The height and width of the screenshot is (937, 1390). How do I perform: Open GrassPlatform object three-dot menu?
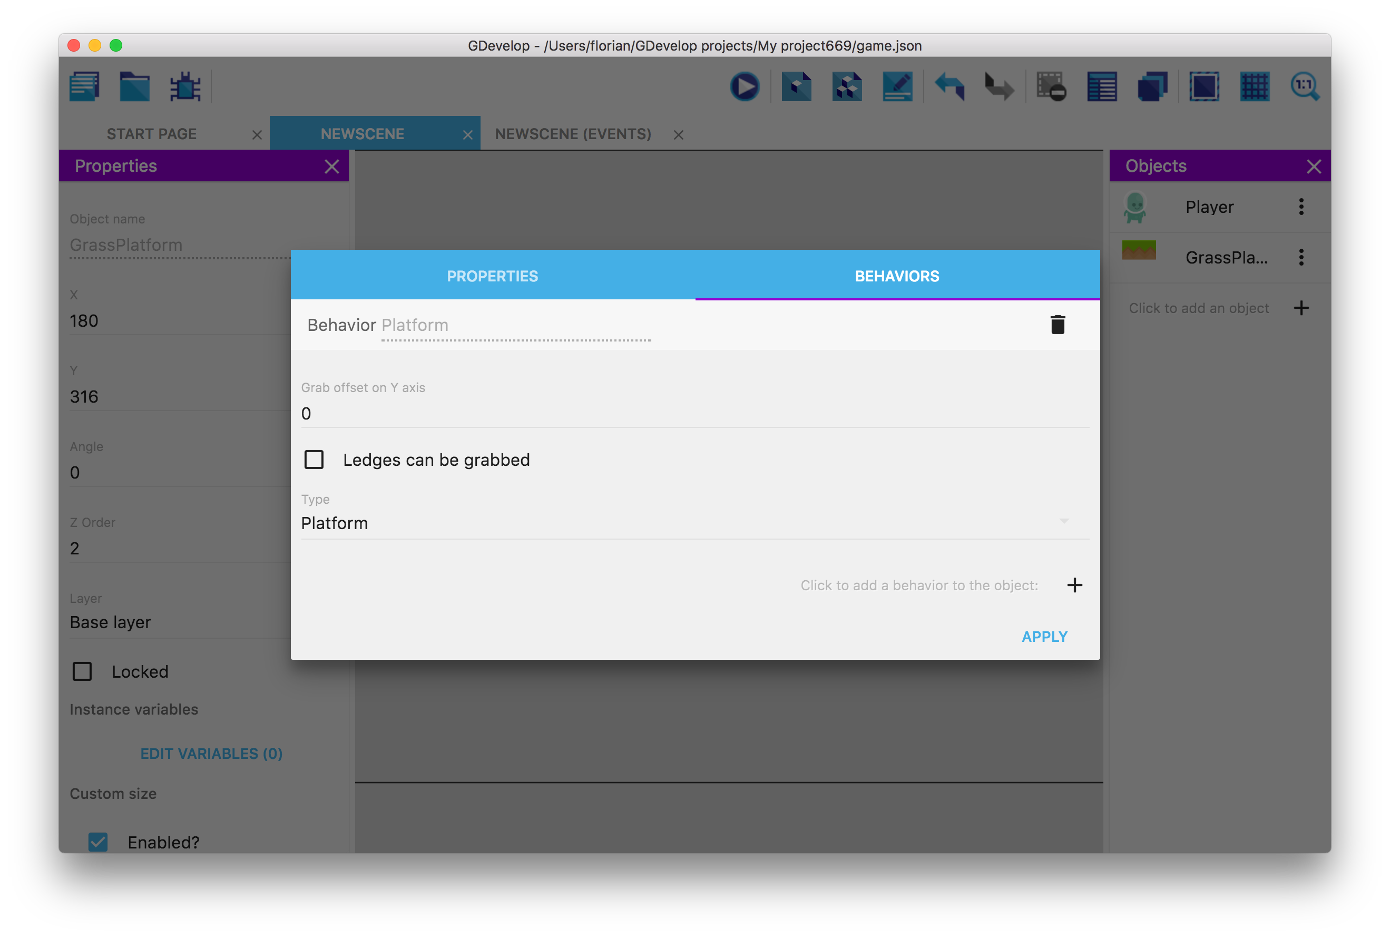[x=1301, y=258]
